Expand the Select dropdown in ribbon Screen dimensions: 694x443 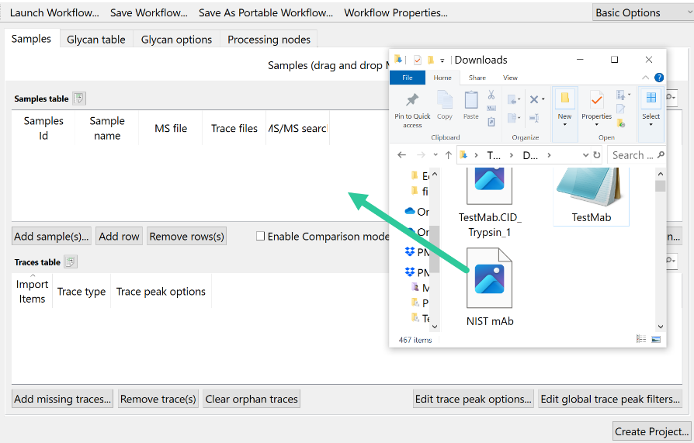pos(651,125)
